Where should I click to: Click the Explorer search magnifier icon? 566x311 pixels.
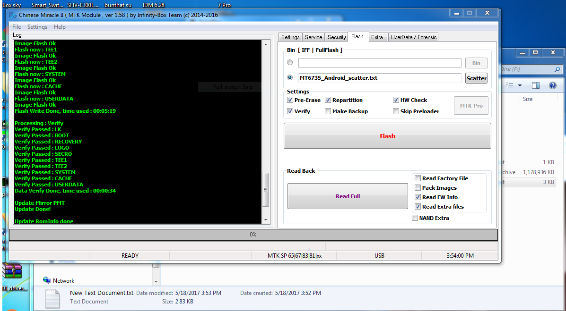pyautogui.click(x=557, y=69)
